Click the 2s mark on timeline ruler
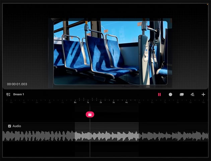The height and width of the screenshot is (161, 211). point(101,102)
